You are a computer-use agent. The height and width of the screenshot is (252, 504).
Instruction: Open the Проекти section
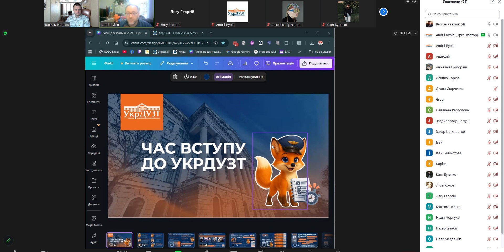94,183
